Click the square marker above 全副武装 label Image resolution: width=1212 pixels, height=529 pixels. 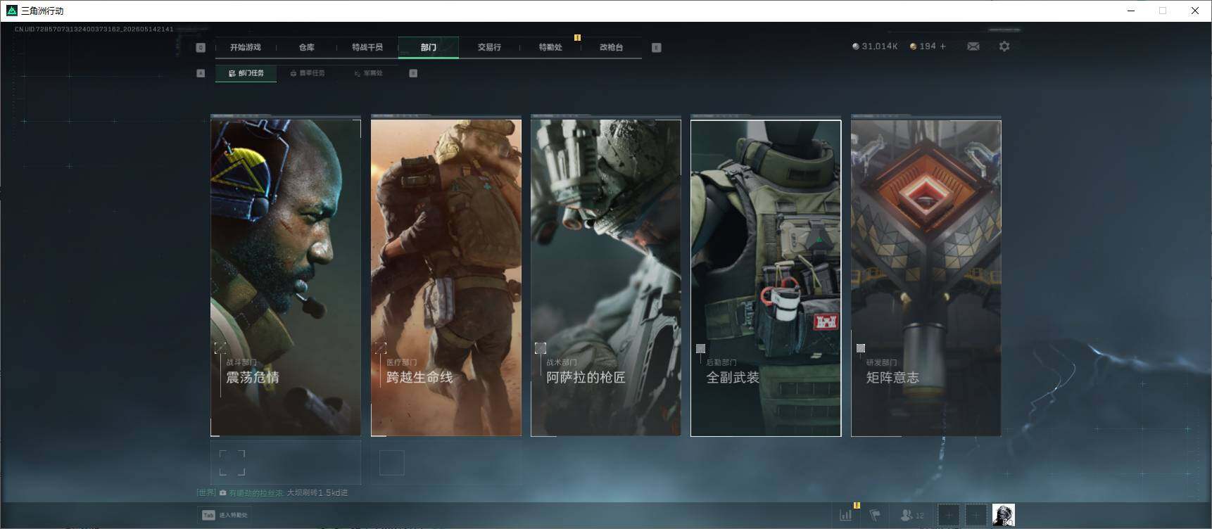coord(700,348)
